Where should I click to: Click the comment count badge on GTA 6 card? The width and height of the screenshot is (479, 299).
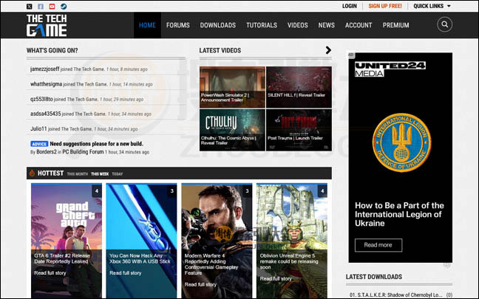pyautogui.click(x=97, y=191)
